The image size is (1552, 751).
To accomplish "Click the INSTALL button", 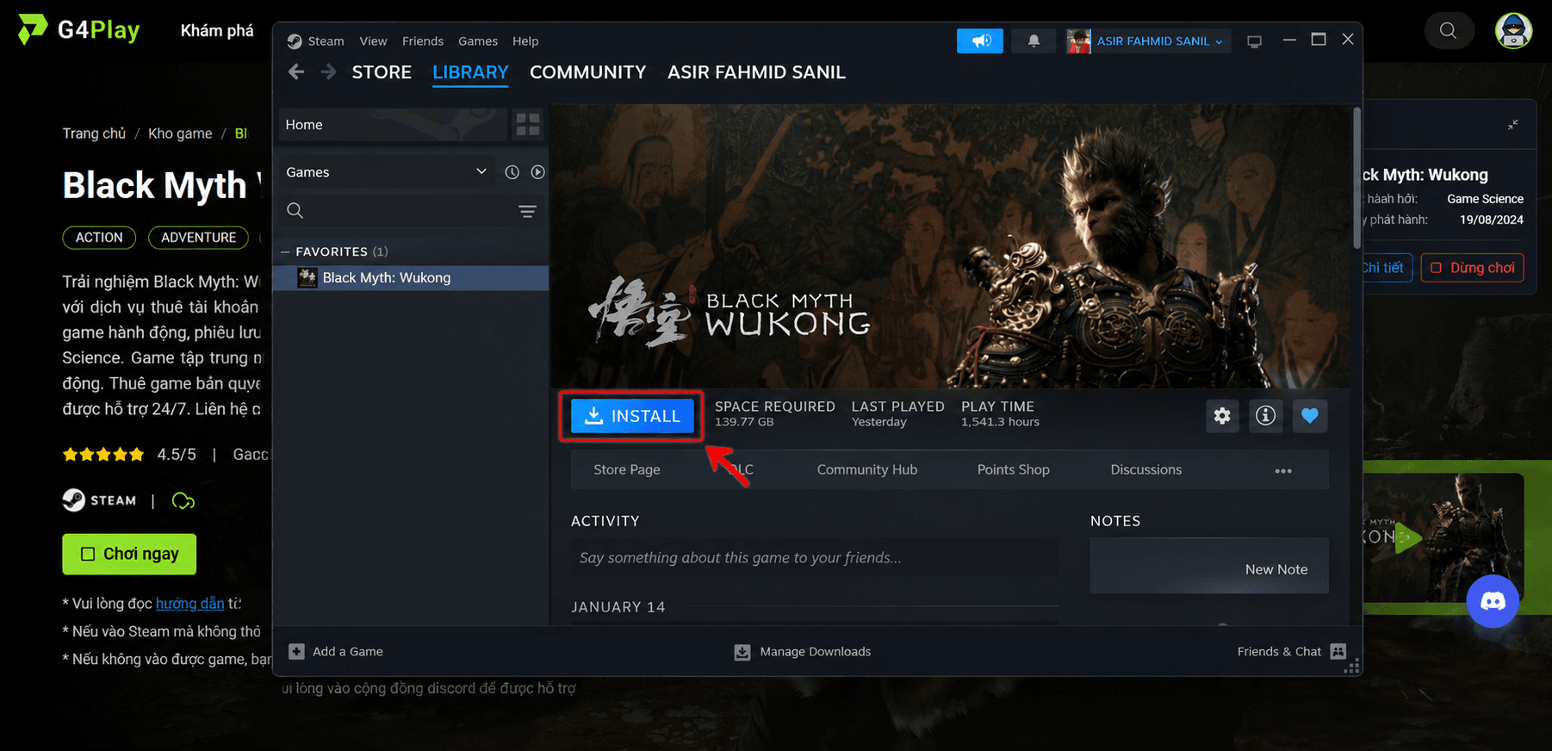I will (x=632, y=416).
